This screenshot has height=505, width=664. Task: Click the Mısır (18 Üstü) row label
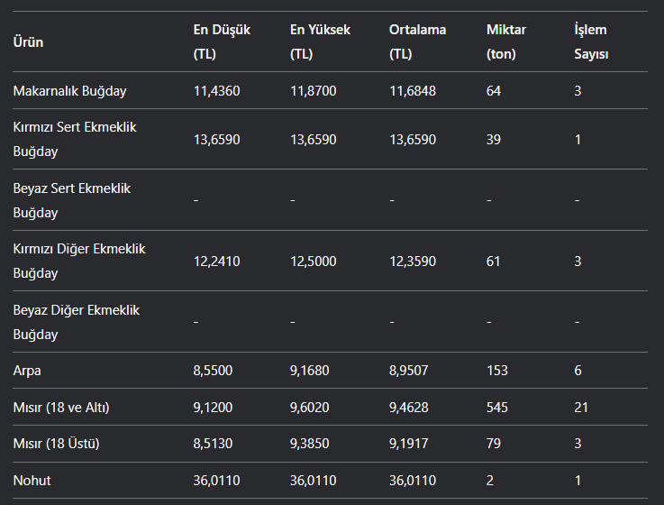click(56, 444)
